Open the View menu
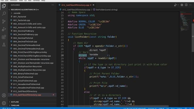The height and width of the screenshot is (109, 194). click(x=21, y=1)
